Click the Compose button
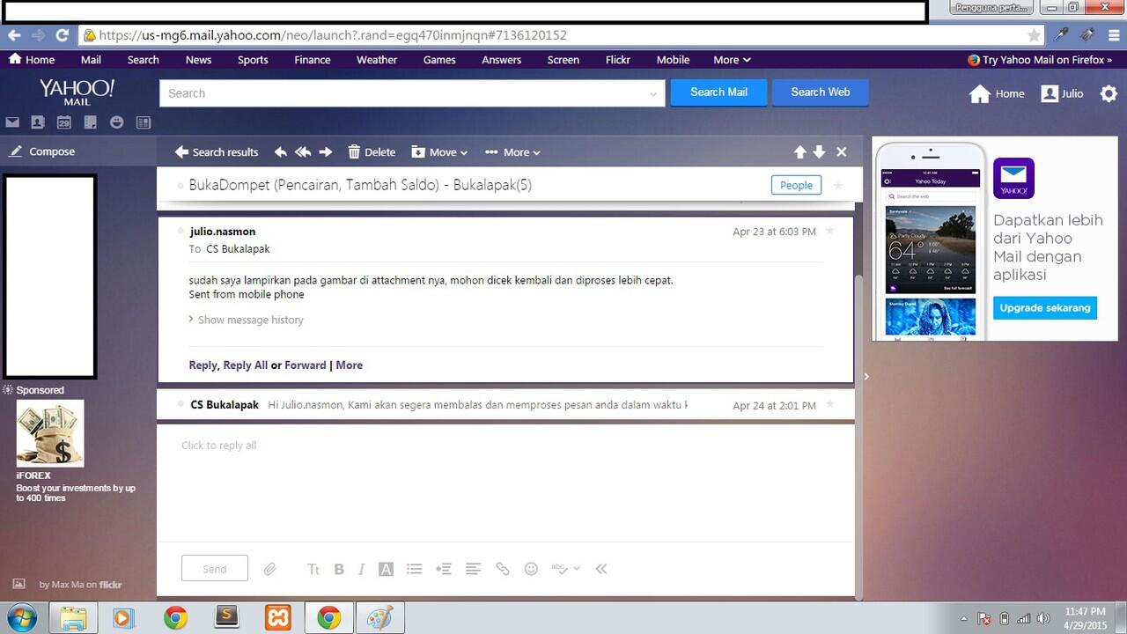The height and width of the screenshot is (634, 1127). (x=42, y=151)
